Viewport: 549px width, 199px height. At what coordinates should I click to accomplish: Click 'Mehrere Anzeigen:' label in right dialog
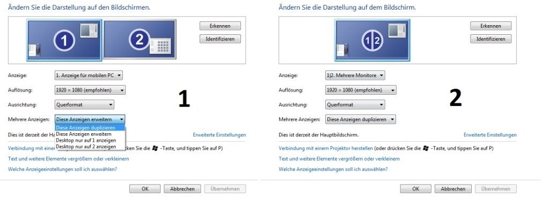tap(299, 119)
